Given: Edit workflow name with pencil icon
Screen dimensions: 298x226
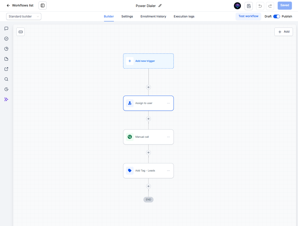Looking at the screenshot, I should 160,6.
